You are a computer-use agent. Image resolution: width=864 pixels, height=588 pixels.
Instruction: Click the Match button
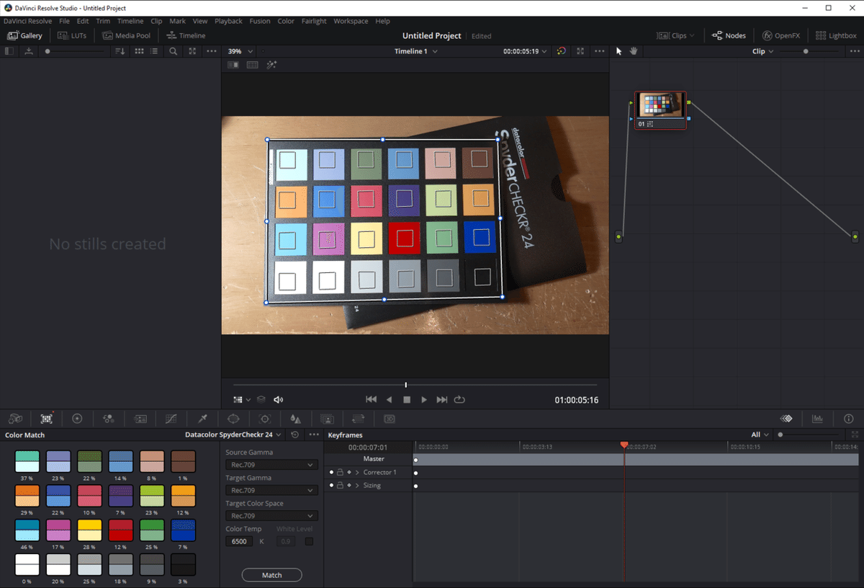point(271,575)
